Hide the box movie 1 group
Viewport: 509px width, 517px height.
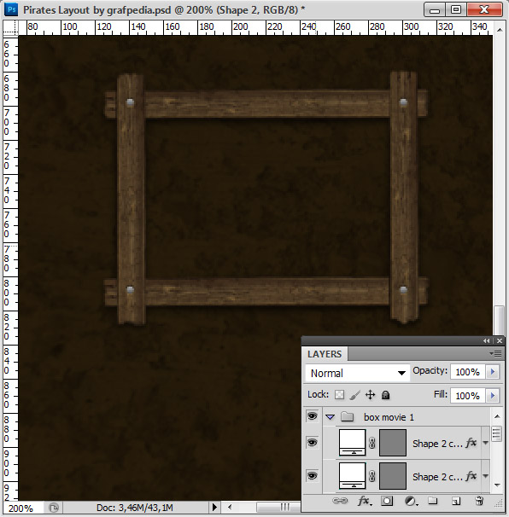click(312, 416)
